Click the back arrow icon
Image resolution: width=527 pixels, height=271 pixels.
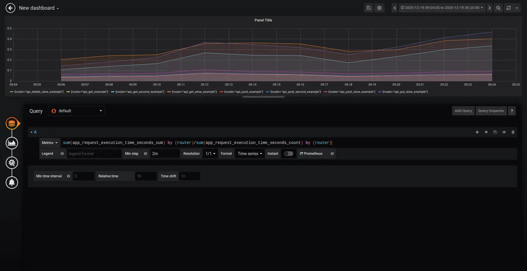10,8
